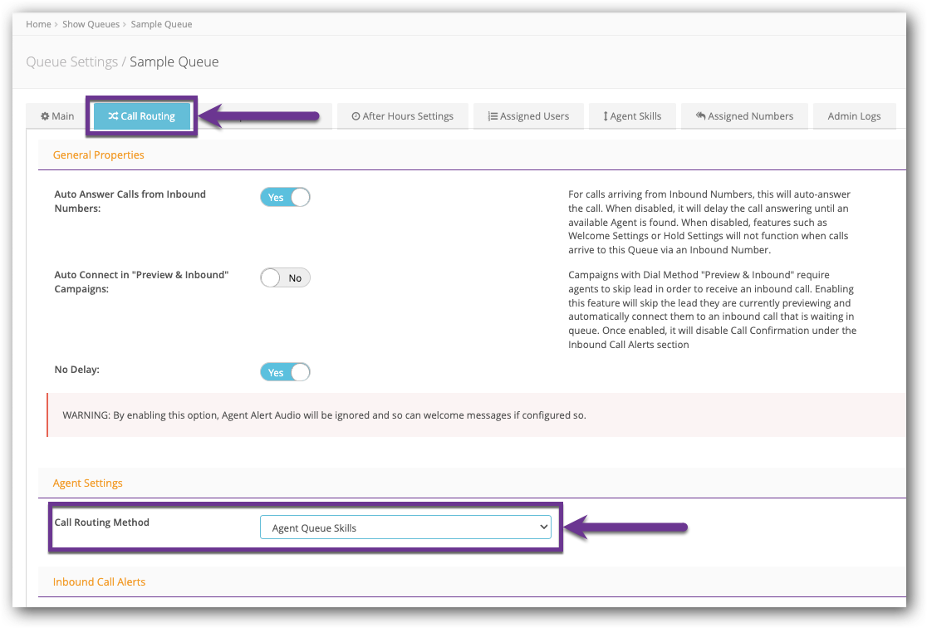This screenshot has height=628, width=927.
Task: Select Agent Queue Skills from the combo box
Action: pyautogui.click(x=405, y=527)
